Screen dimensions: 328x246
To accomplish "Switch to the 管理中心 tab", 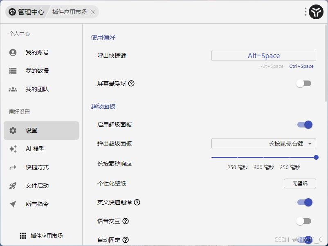I will (26, 12).
